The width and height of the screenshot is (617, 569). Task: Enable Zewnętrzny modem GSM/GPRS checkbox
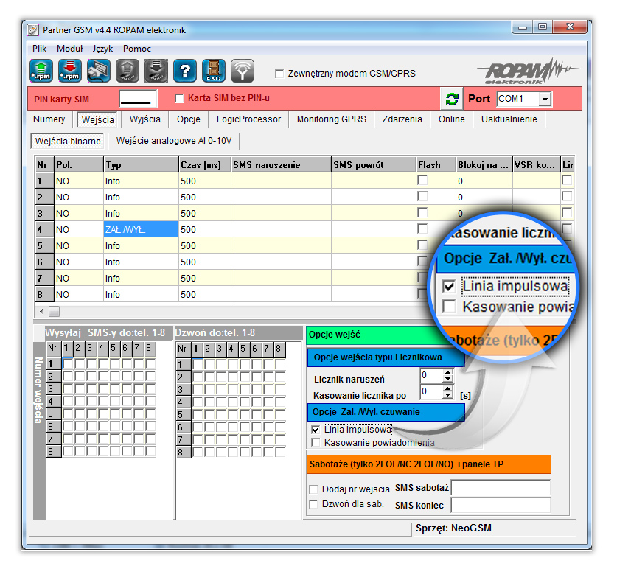[279, 74]
